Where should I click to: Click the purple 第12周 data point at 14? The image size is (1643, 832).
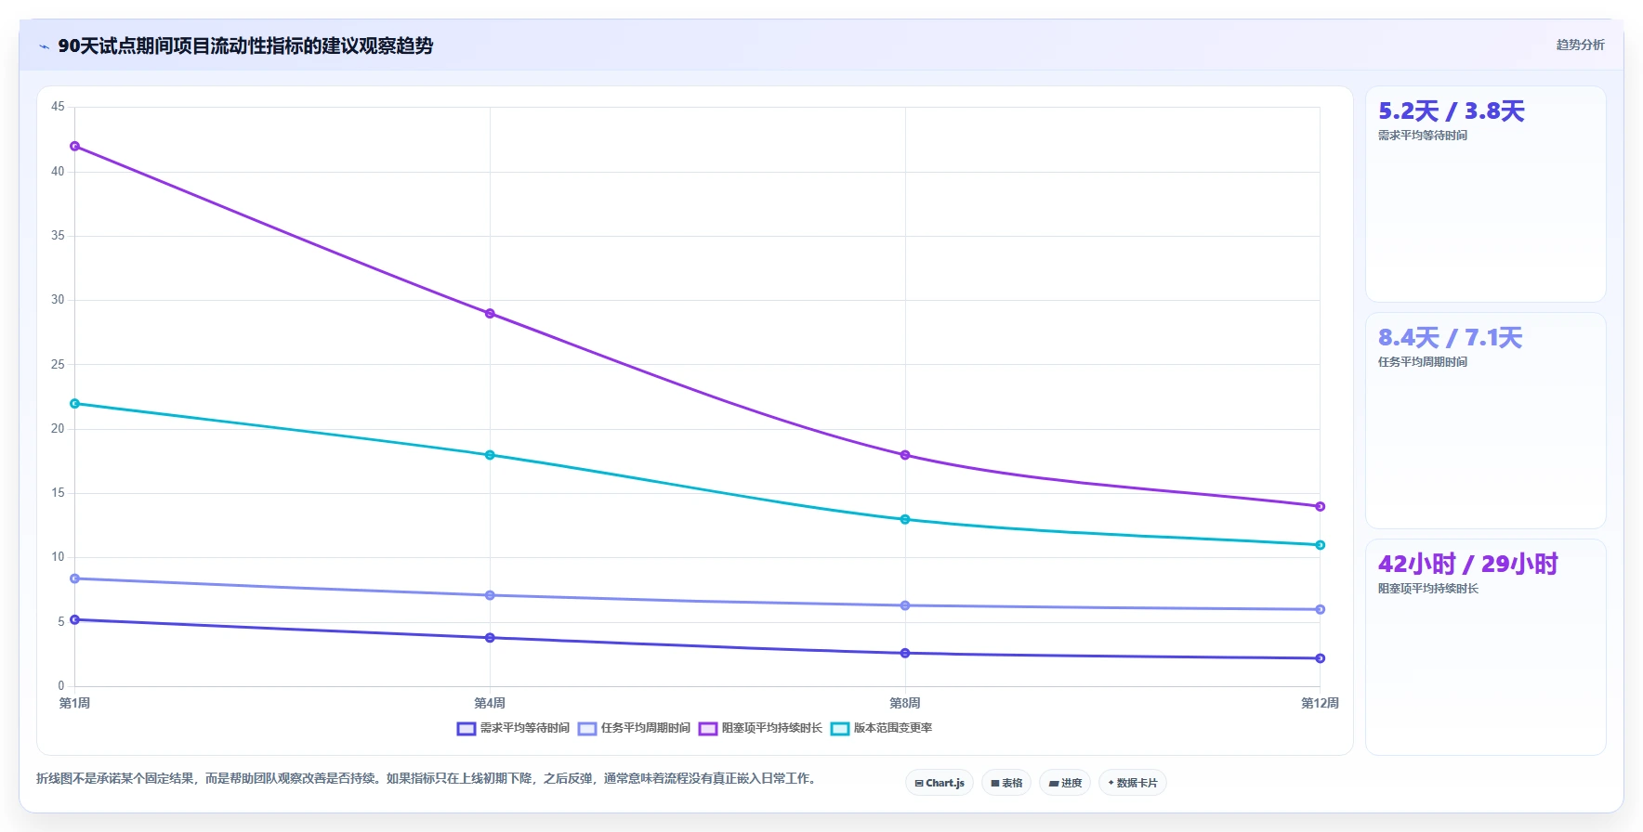click(x=1320, y=506)
